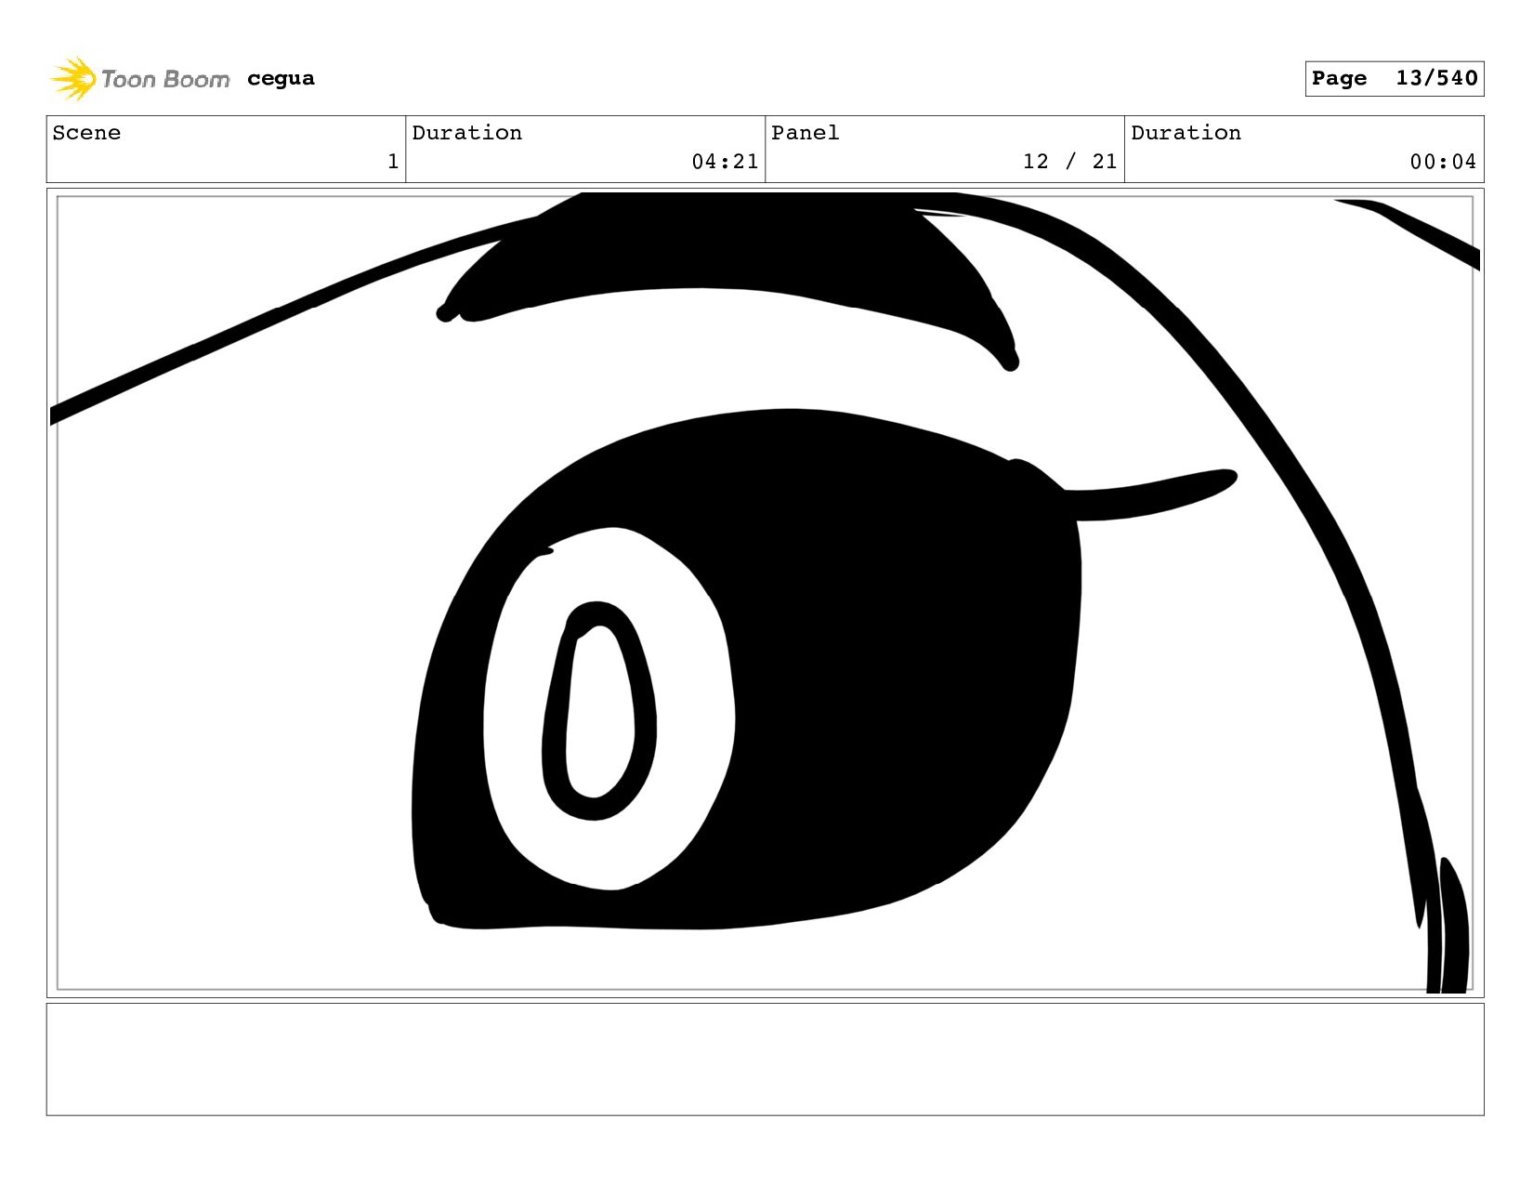Select the scene duration value '04:21'
Screen dimensions: 1533x1185
pyautogui.click(x=725, y=162)
